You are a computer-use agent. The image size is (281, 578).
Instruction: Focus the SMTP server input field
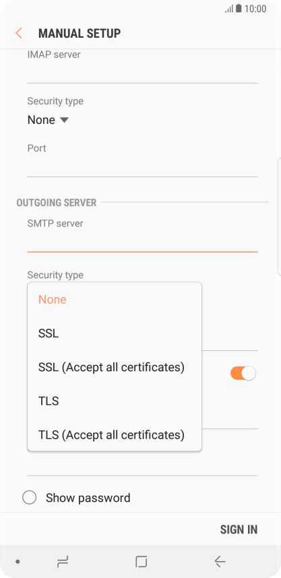(x=142, y=241)
